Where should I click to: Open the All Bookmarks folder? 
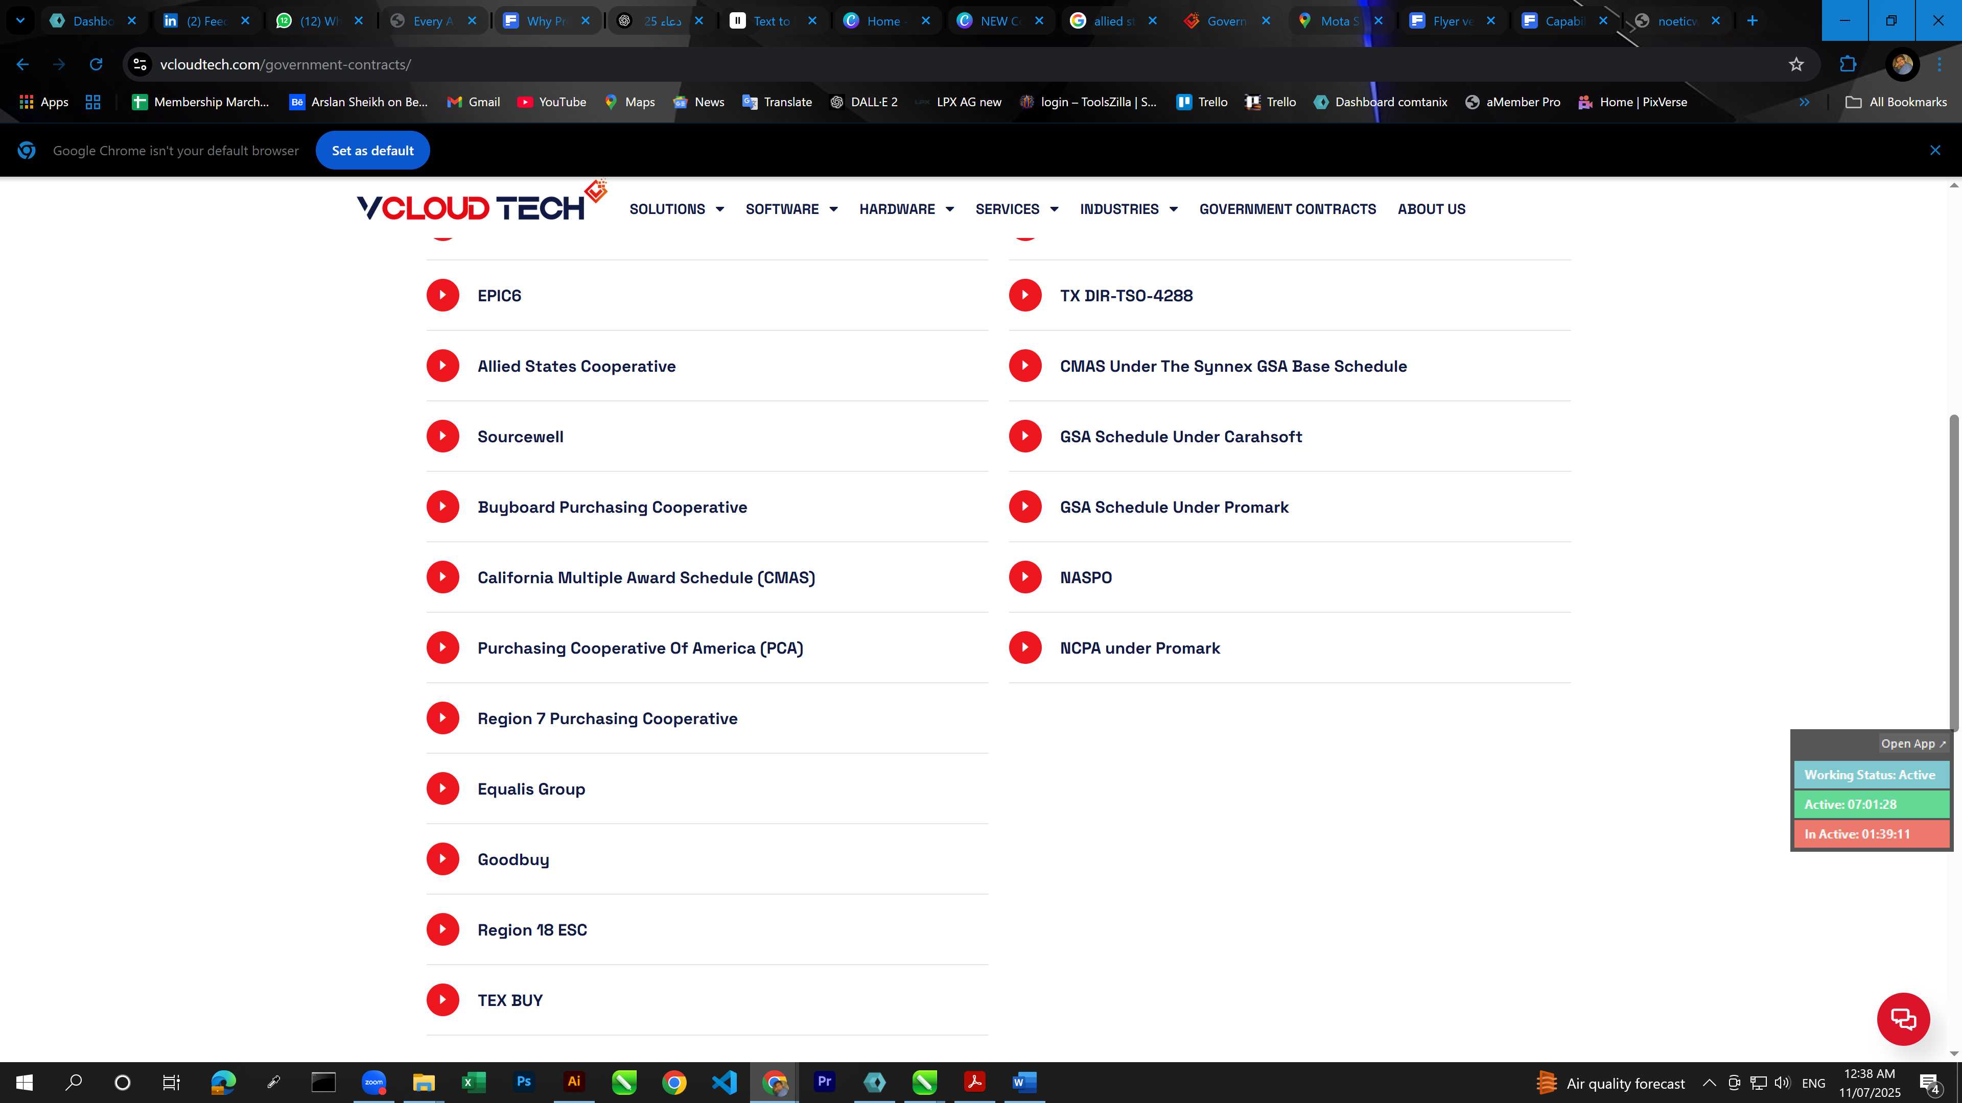point(1896,102)
